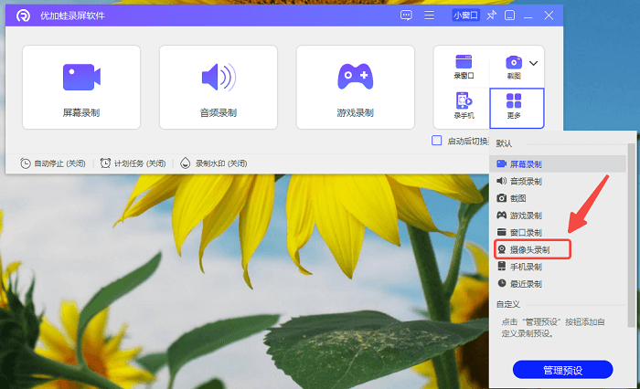Choose the 录窗口 window recording icon
The width and height of the screenshot is (640, 389).
[464, 67]
